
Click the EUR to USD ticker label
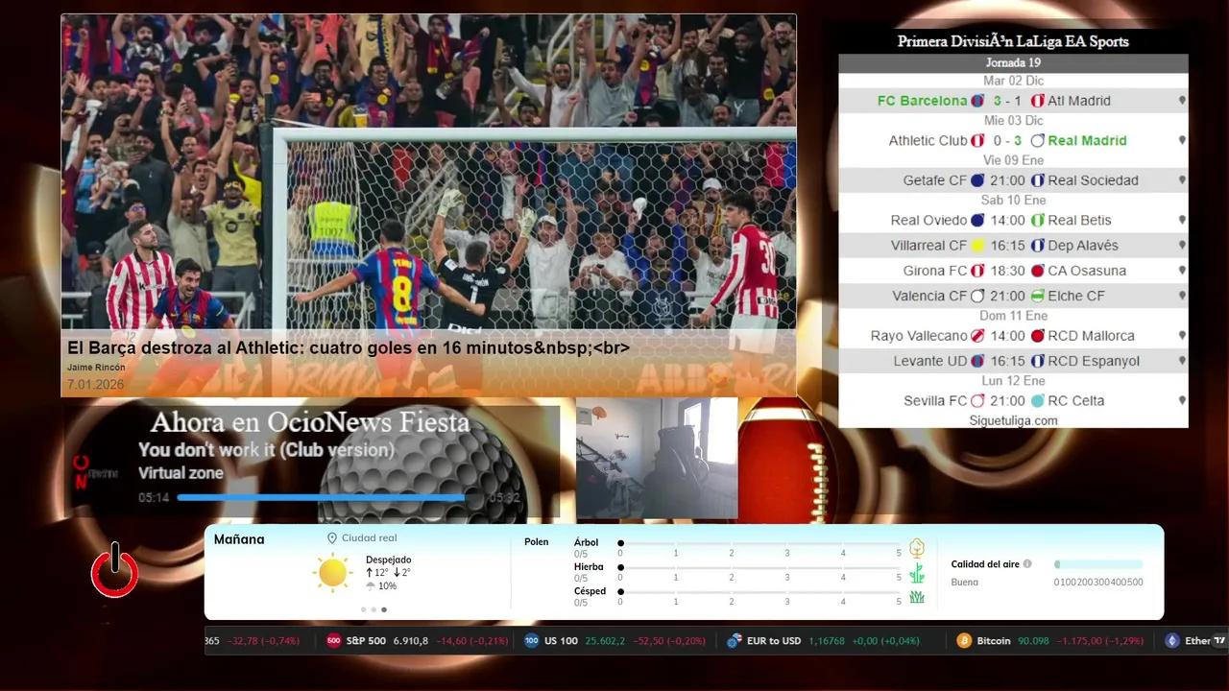[x=774, y=641]
